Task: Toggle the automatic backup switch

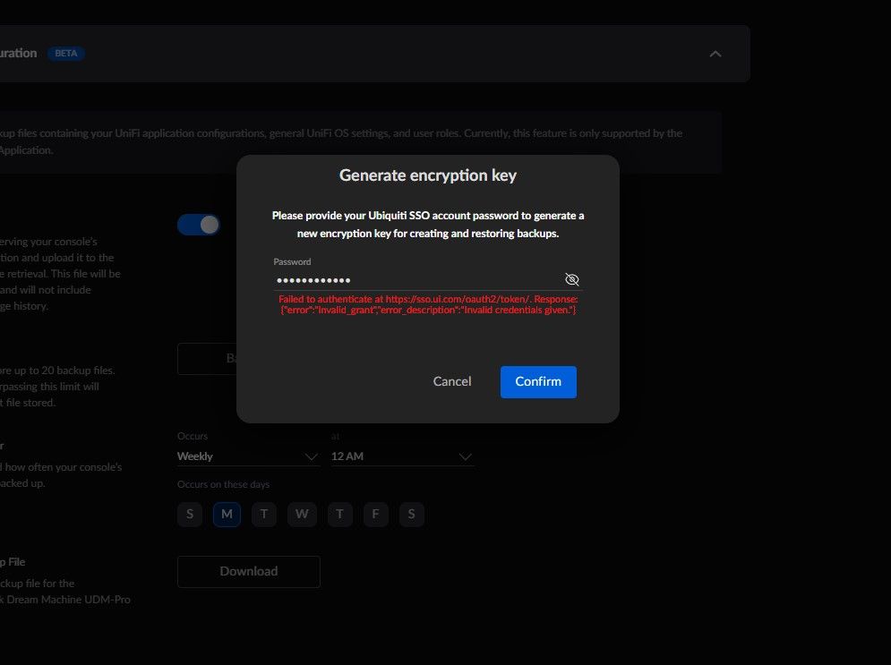Action: pos(198,225)
